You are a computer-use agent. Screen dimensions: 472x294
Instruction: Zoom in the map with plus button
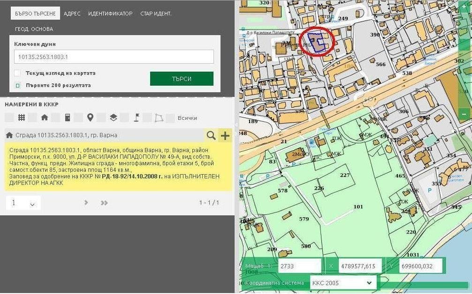pos(464,7)
